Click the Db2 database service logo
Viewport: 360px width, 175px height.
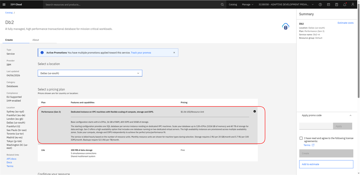pyautogui.click(x=286, y=26)
